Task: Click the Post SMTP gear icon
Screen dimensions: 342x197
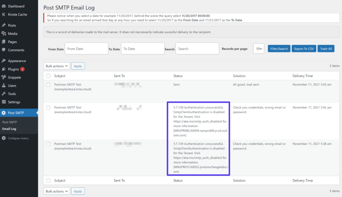Action: pos(4,113)
